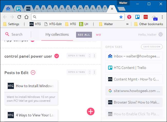Image resolution: width=167 pixels, height=122 pixels.
Task: Select the Content Mgmt How-To open tab
Action: pos(134,79)
